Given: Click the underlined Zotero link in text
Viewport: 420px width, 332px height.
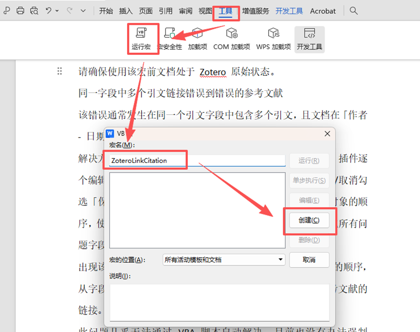Looking at the screenshot, I should pos(213,72).
